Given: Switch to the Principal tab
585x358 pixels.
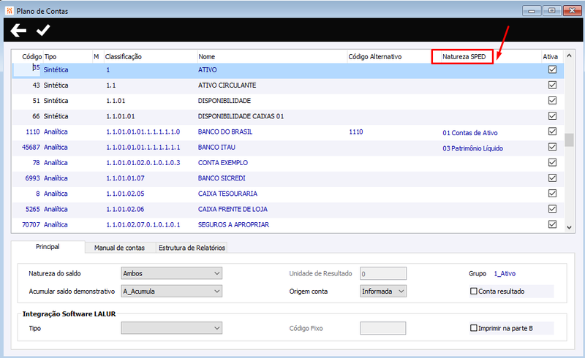Looking at the screenshot, I should (48, 246).
